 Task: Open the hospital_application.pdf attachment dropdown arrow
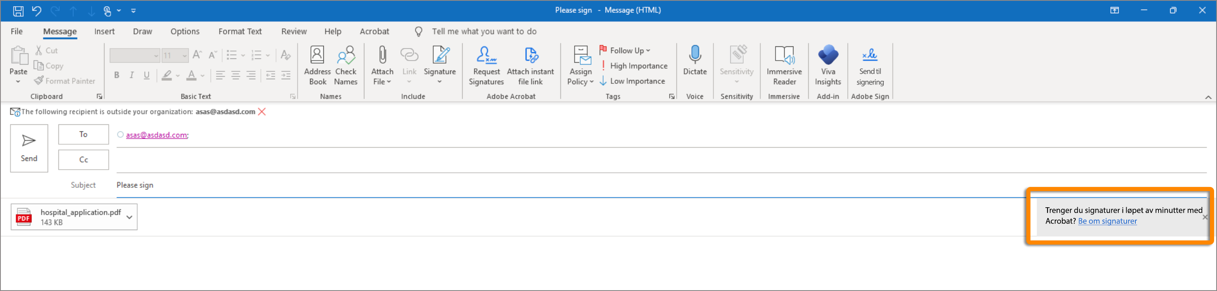tap(129, 217)
